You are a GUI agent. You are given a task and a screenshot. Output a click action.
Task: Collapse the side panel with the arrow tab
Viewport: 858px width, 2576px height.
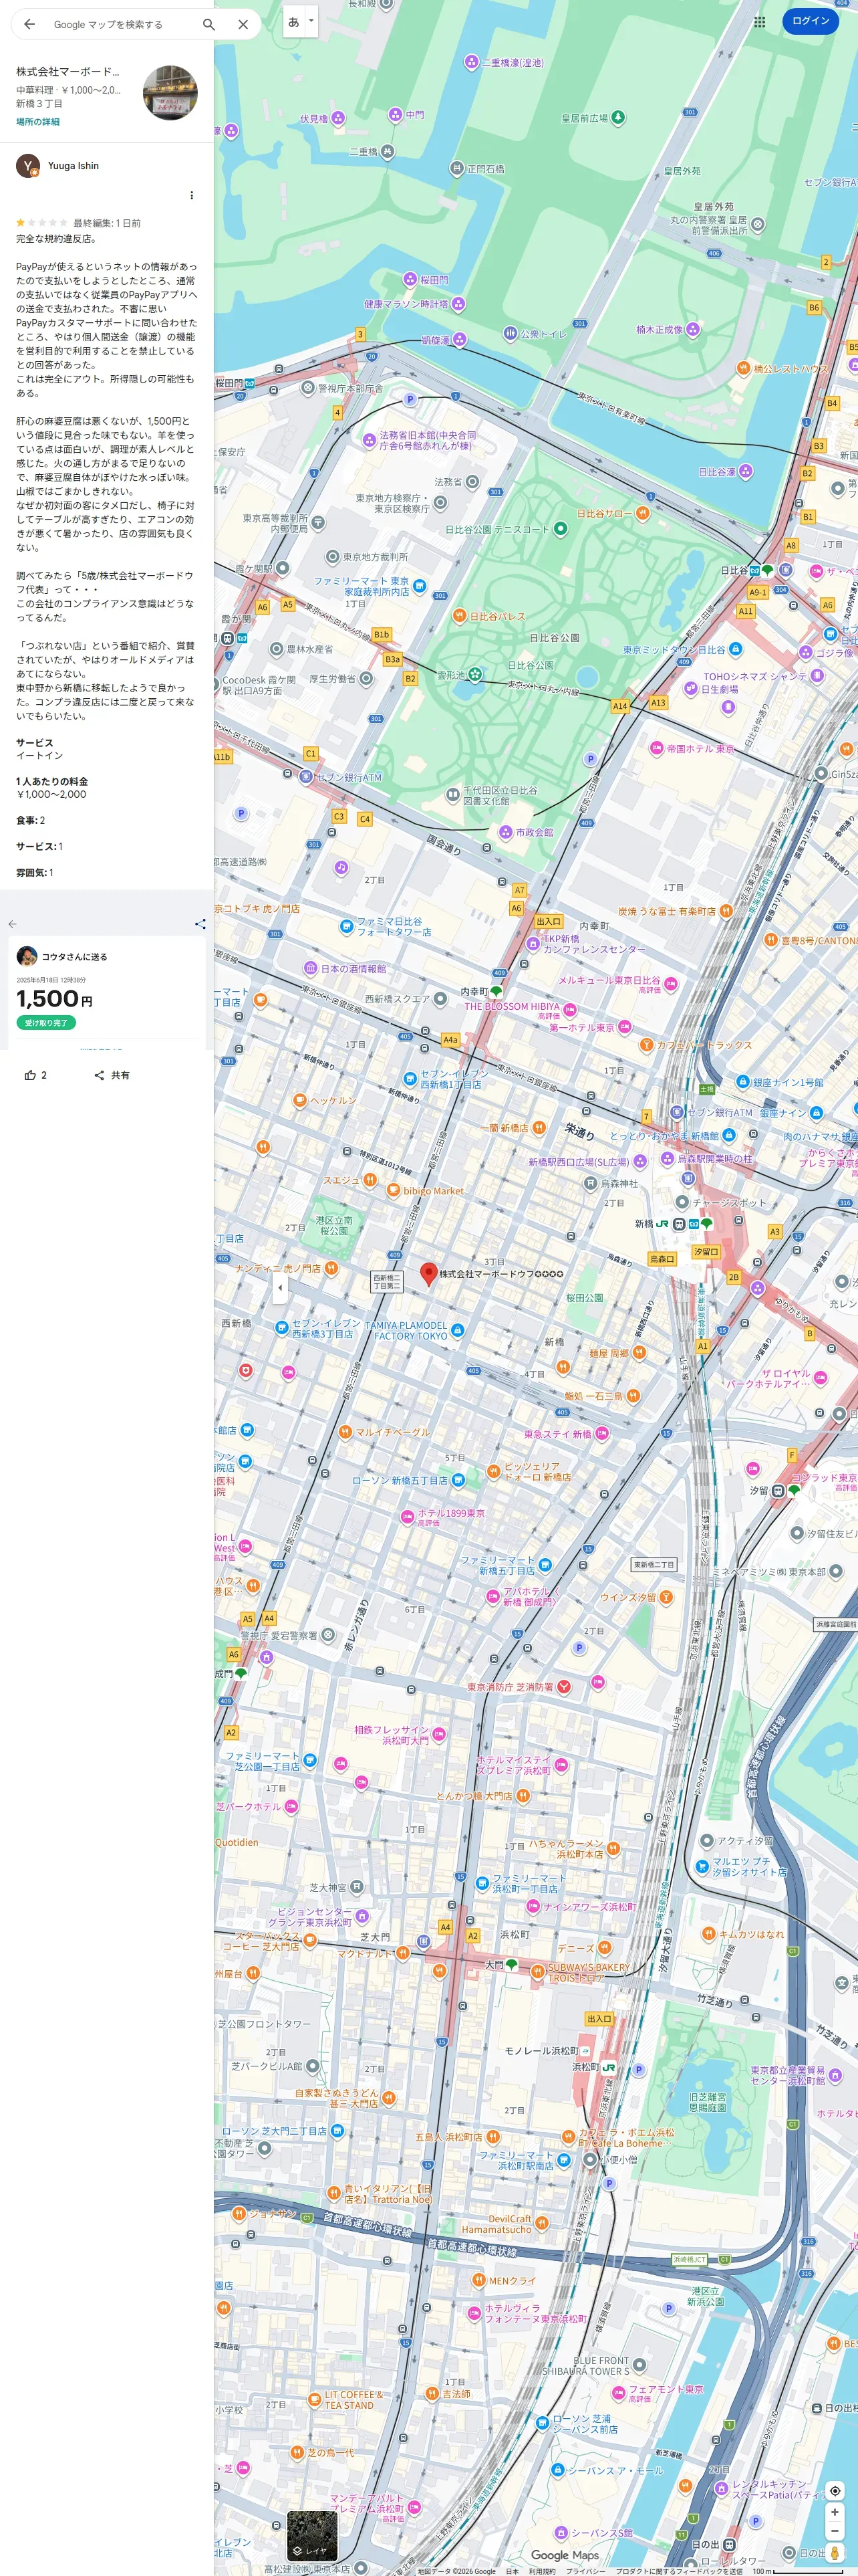[x=280, y=1287]
